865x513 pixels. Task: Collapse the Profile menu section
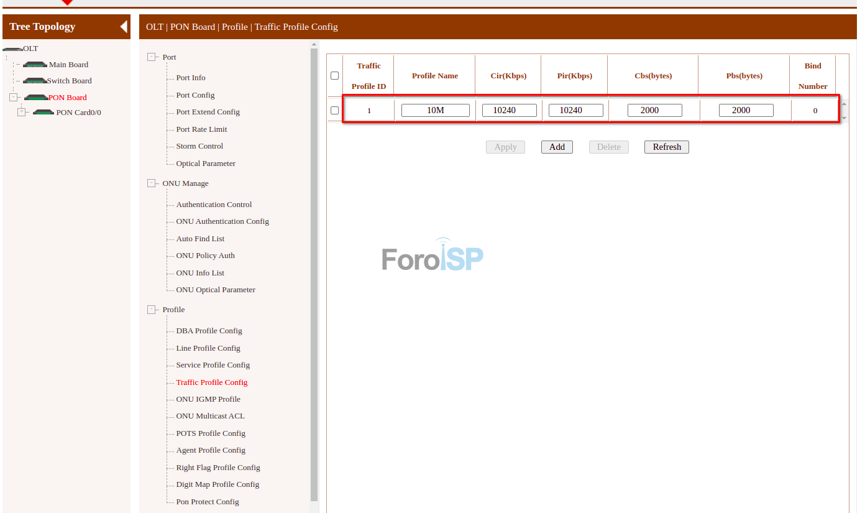click(152, 310)
